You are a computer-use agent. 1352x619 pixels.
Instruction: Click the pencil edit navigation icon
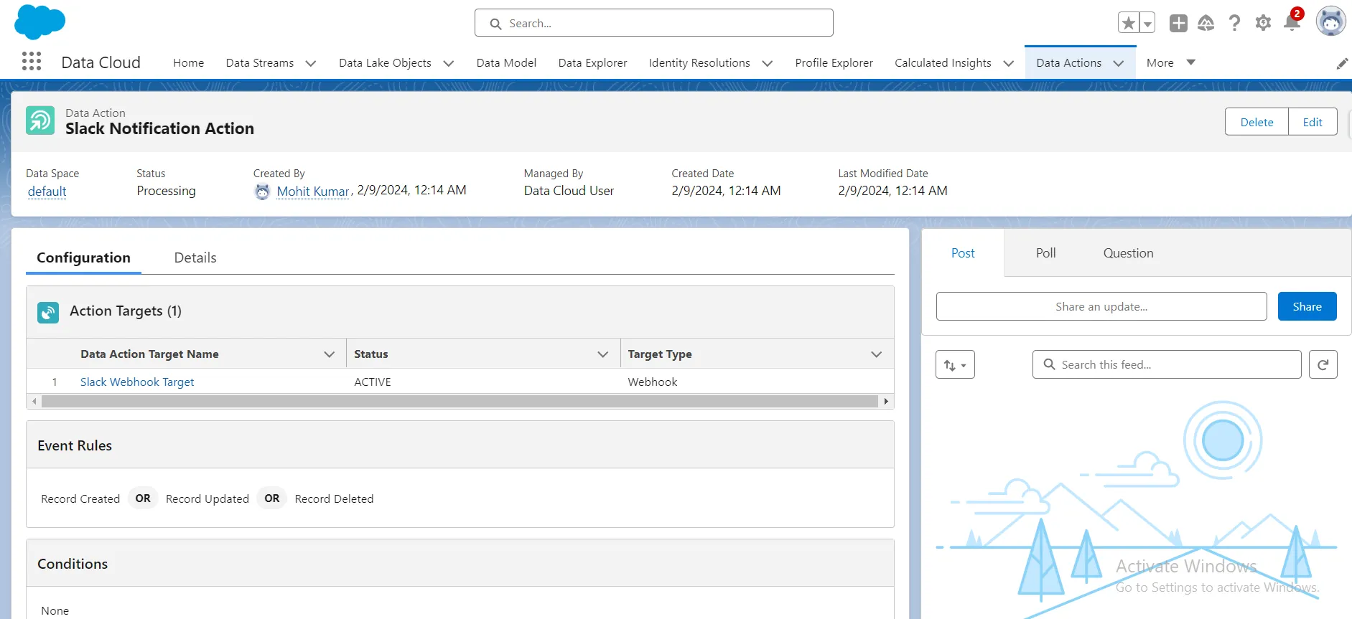tap(1342, 64)
